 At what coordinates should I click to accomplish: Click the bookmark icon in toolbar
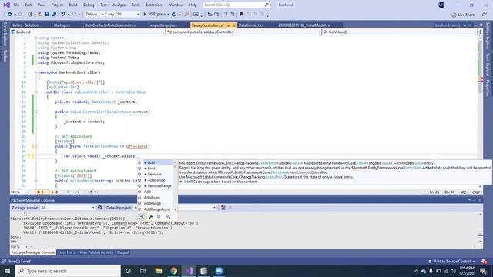point(241,15)
